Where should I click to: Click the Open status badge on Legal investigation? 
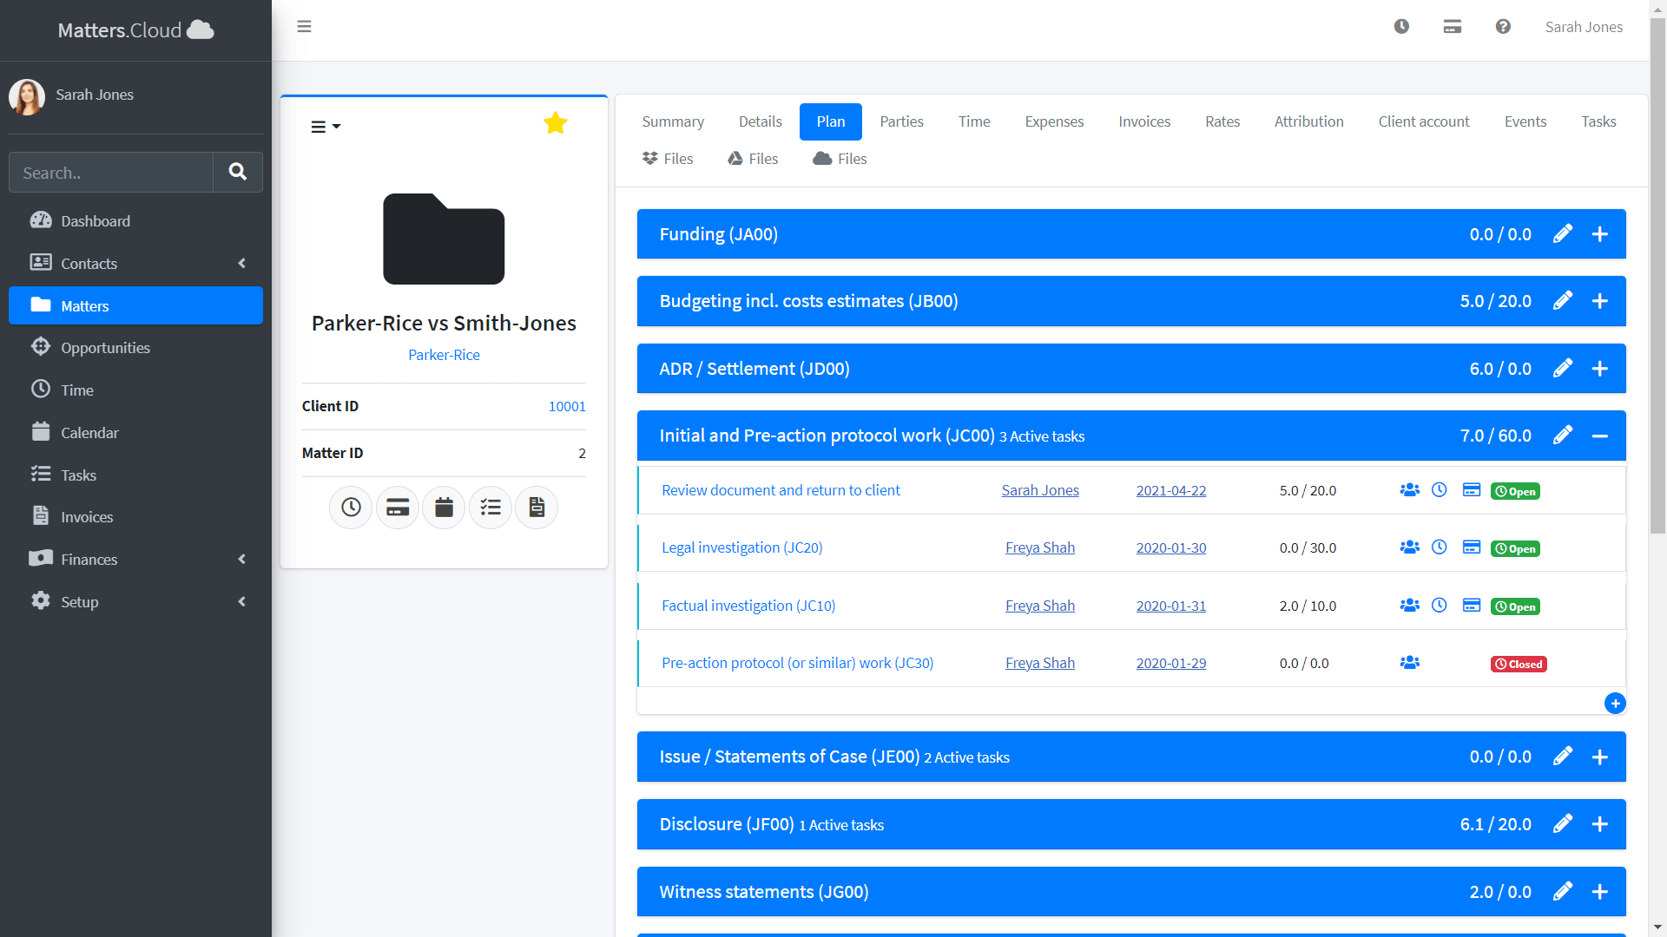click(1514, 547)
